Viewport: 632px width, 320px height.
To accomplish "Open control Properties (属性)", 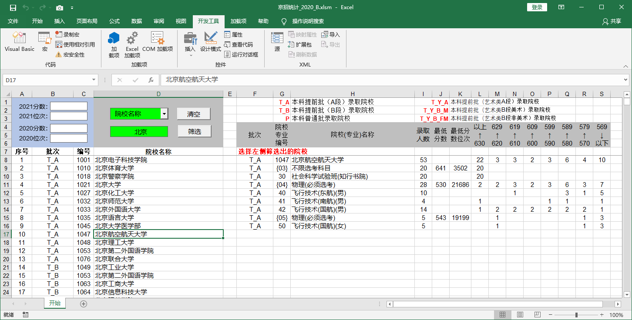I will 233,34.
